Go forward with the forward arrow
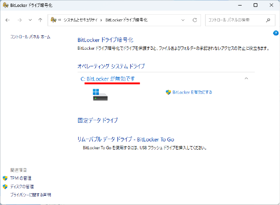The image size is (280, 205). click(x=19, y=20)
